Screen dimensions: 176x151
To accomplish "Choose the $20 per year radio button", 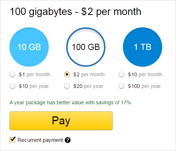I will [x=67, y=86].
